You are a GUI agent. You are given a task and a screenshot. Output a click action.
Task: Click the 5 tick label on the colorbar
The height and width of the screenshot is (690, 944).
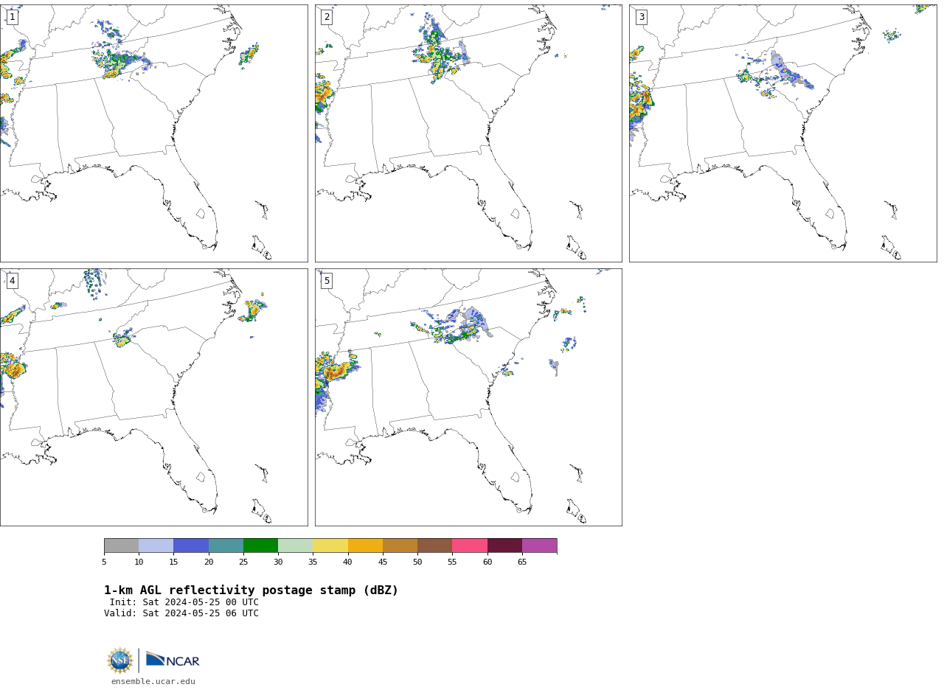point(104,562)
